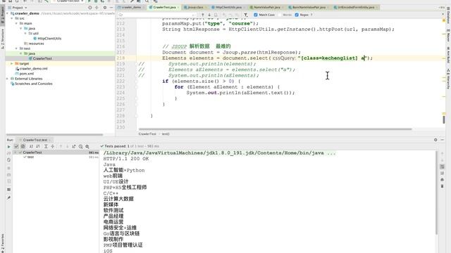Expand External Libraries

point(8,79)
